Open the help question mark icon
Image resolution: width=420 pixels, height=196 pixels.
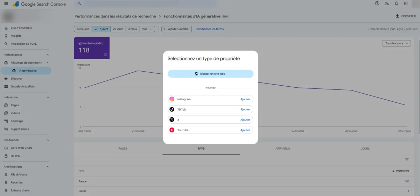point(377,3)
